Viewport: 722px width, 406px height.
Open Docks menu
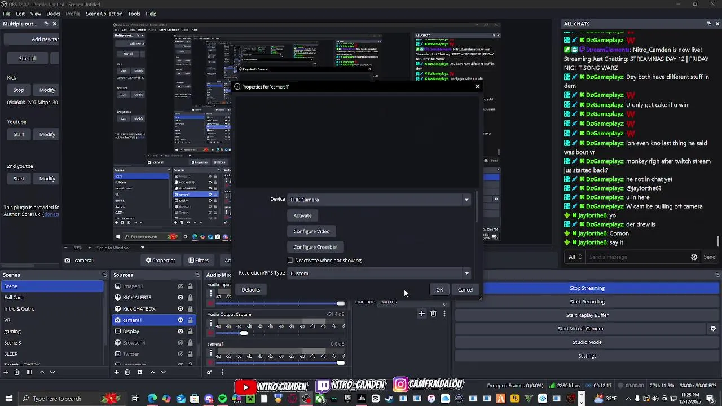click(x=53, y=14)
